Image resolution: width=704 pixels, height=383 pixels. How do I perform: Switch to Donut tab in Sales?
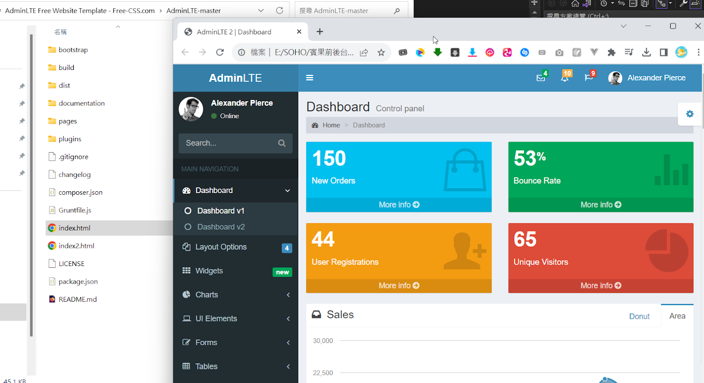click(x=639, y=317)
